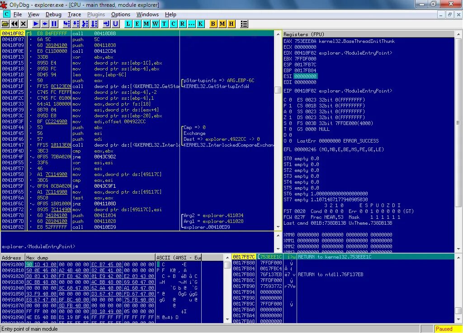Select the 'call 00410ED9' instruction
The height and width of the screenshot is (333, 463).
click(137, 227)
